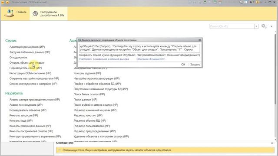Open Открыть объект для отладки

tap(27, 63)
